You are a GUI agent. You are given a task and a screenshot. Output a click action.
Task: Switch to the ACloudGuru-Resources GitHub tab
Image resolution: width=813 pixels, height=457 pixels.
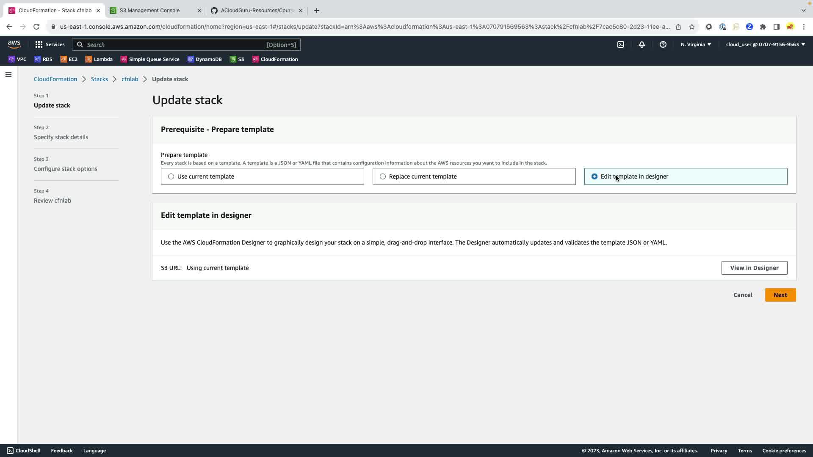(257, 11)
